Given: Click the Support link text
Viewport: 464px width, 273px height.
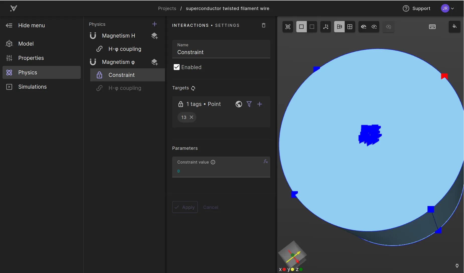Looking at the screenshot, I should (421, 9).
